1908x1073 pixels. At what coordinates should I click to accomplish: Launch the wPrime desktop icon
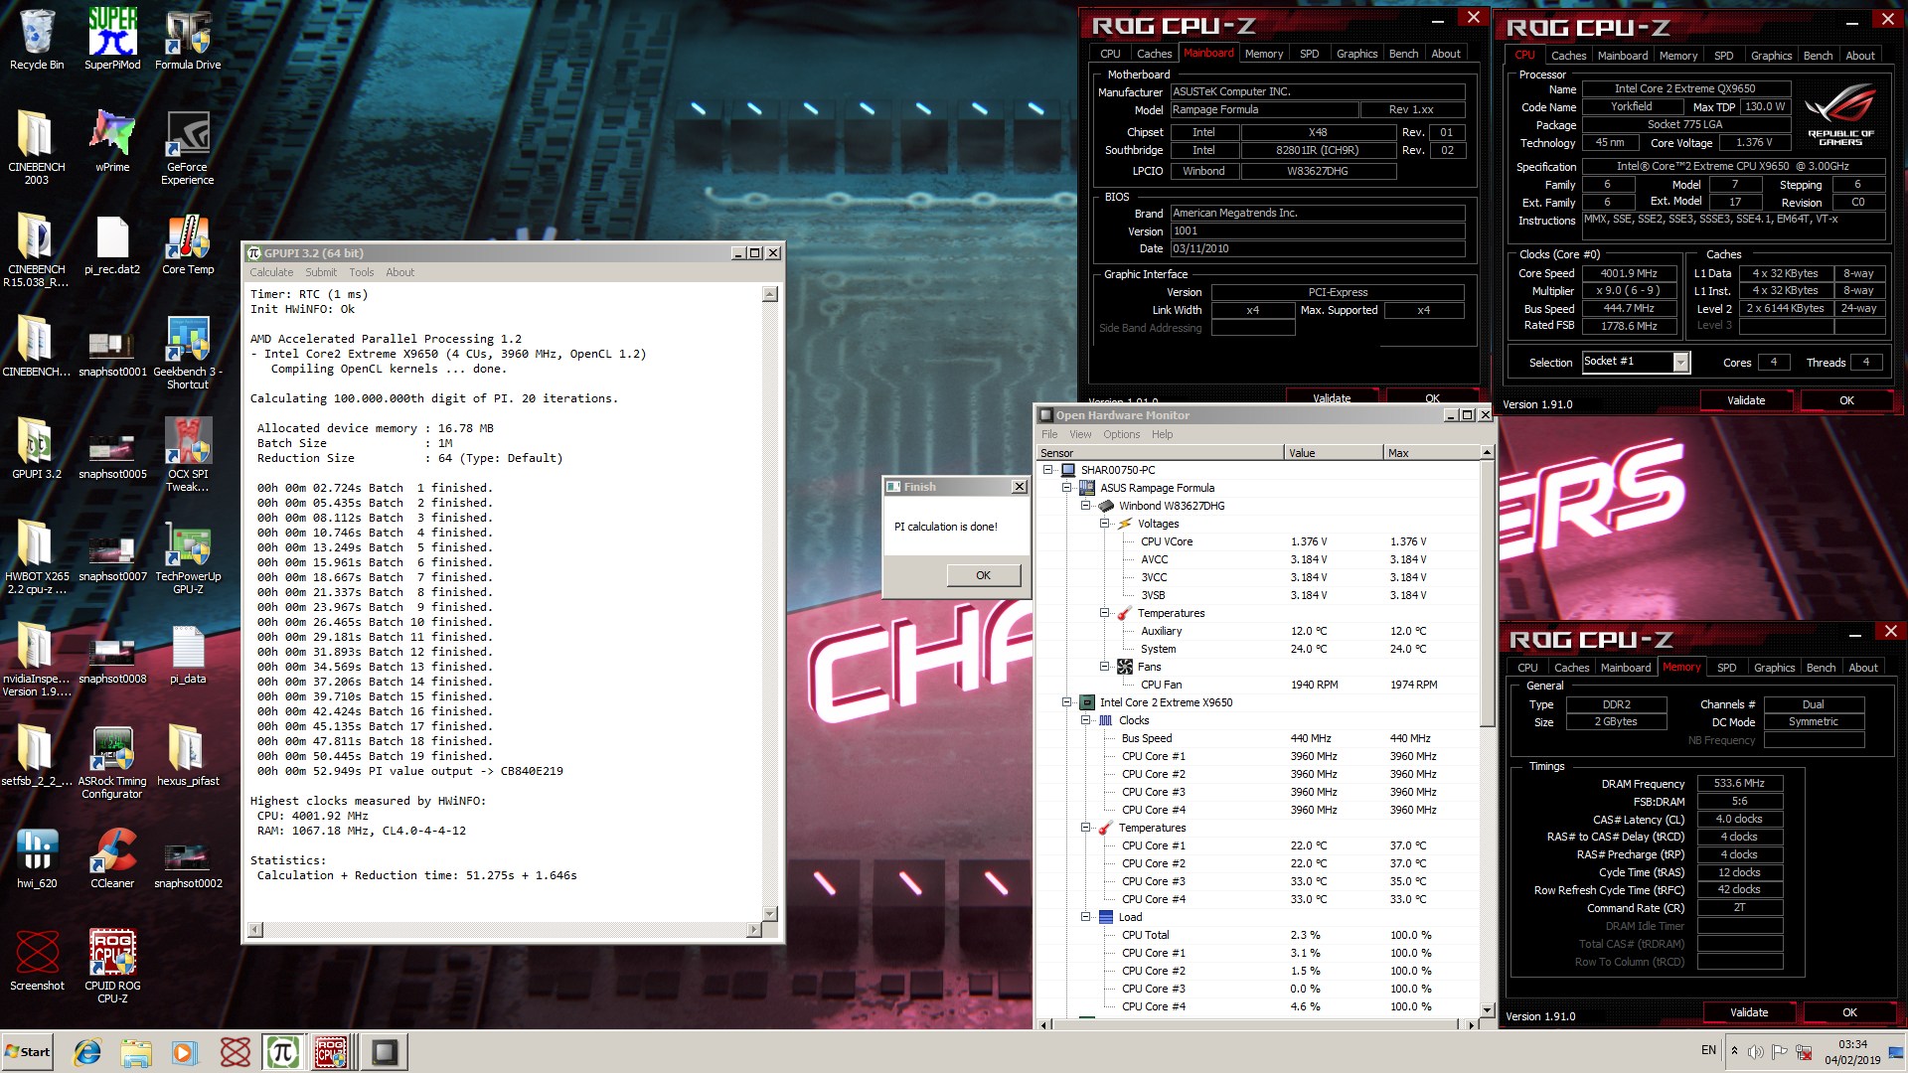[x=112, y=141]
